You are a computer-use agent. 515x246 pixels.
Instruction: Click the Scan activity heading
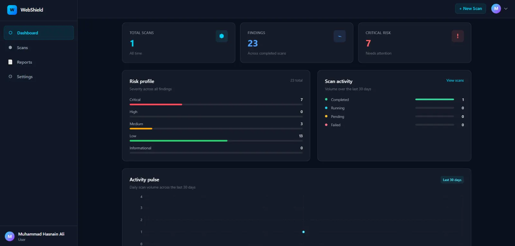click(339, 81)
